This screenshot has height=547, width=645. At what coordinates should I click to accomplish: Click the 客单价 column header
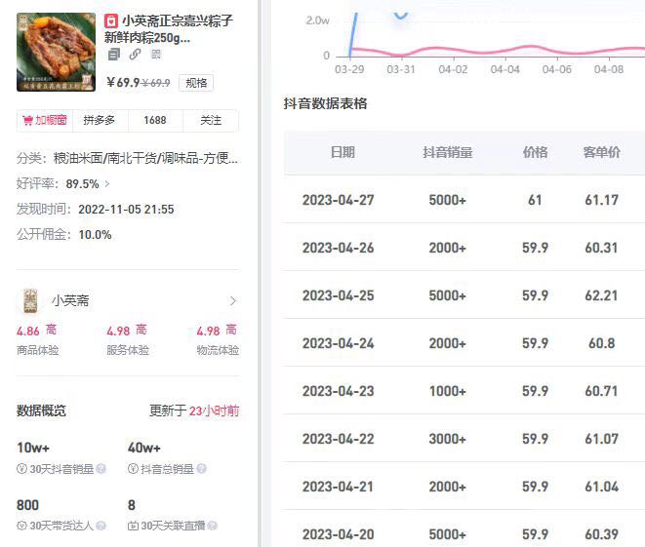click(x=602, y=152)
